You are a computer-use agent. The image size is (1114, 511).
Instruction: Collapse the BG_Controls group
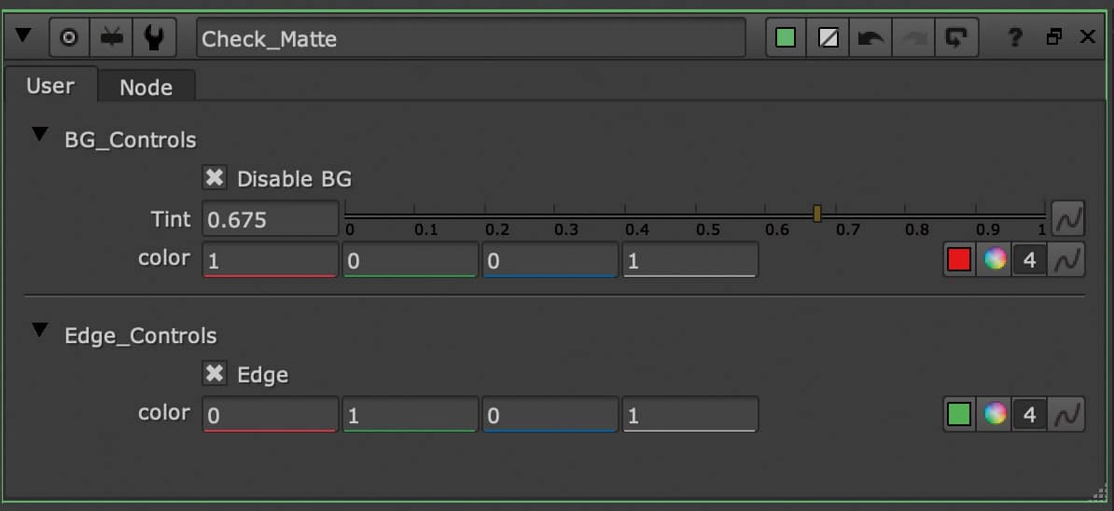pyautogui.click(x=40, y=134)
